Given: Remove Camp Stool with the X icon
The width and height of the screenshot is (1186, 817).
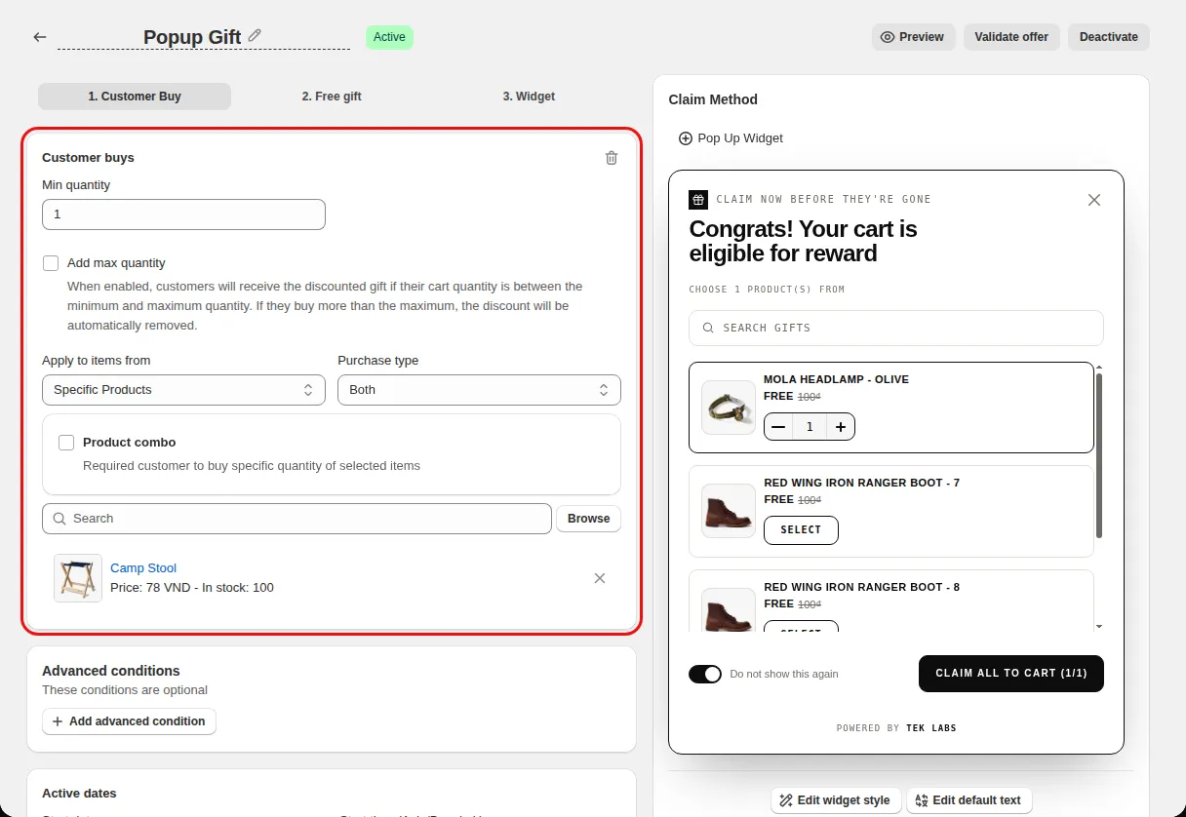Looking at the screenshot, I should tap(600, 578).
